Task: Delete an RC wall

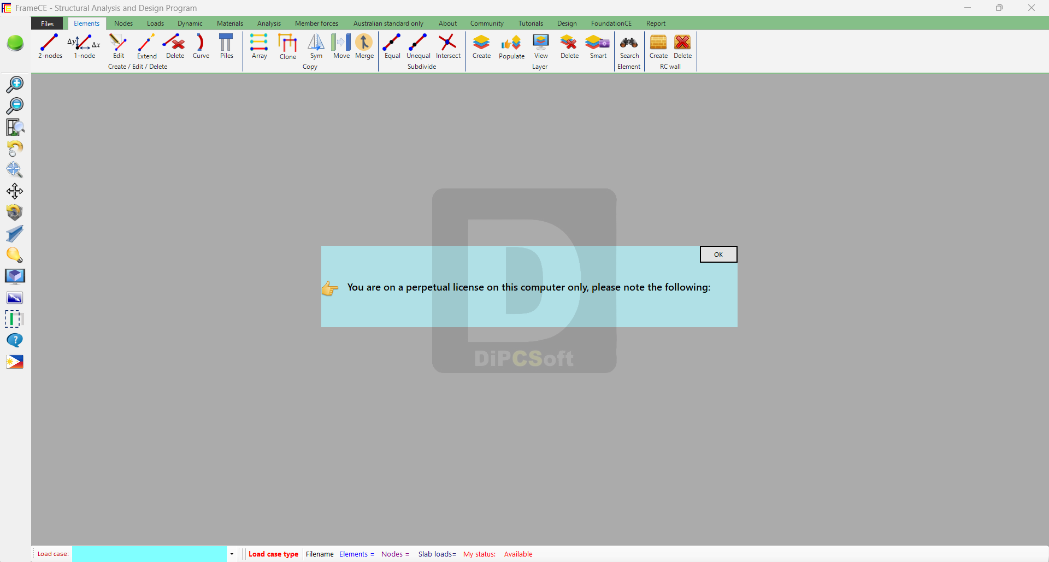Action: point(682,46)
